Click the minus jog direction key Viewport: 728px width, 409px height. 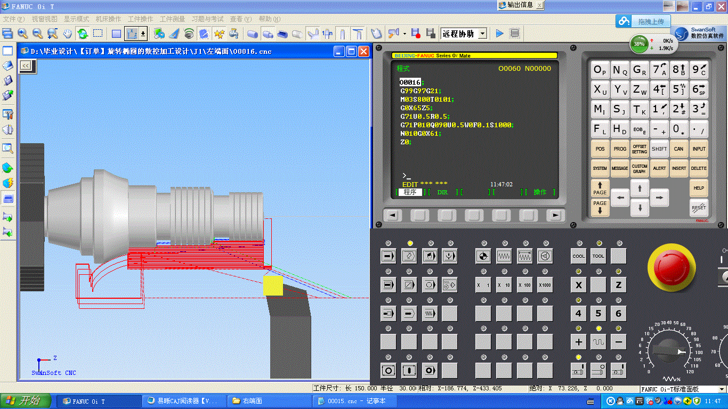pos(618,342)
